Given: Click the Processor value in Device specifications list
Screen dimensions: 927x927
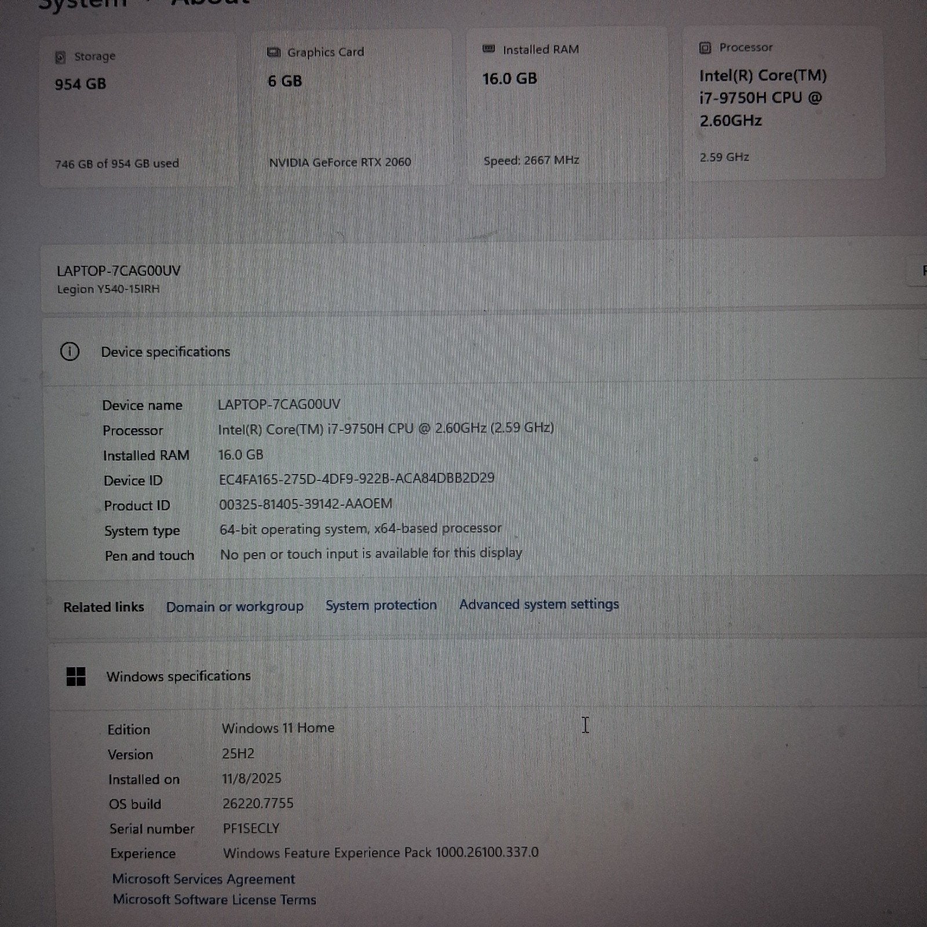Looking at the screenshot, I should click(386, 429).
